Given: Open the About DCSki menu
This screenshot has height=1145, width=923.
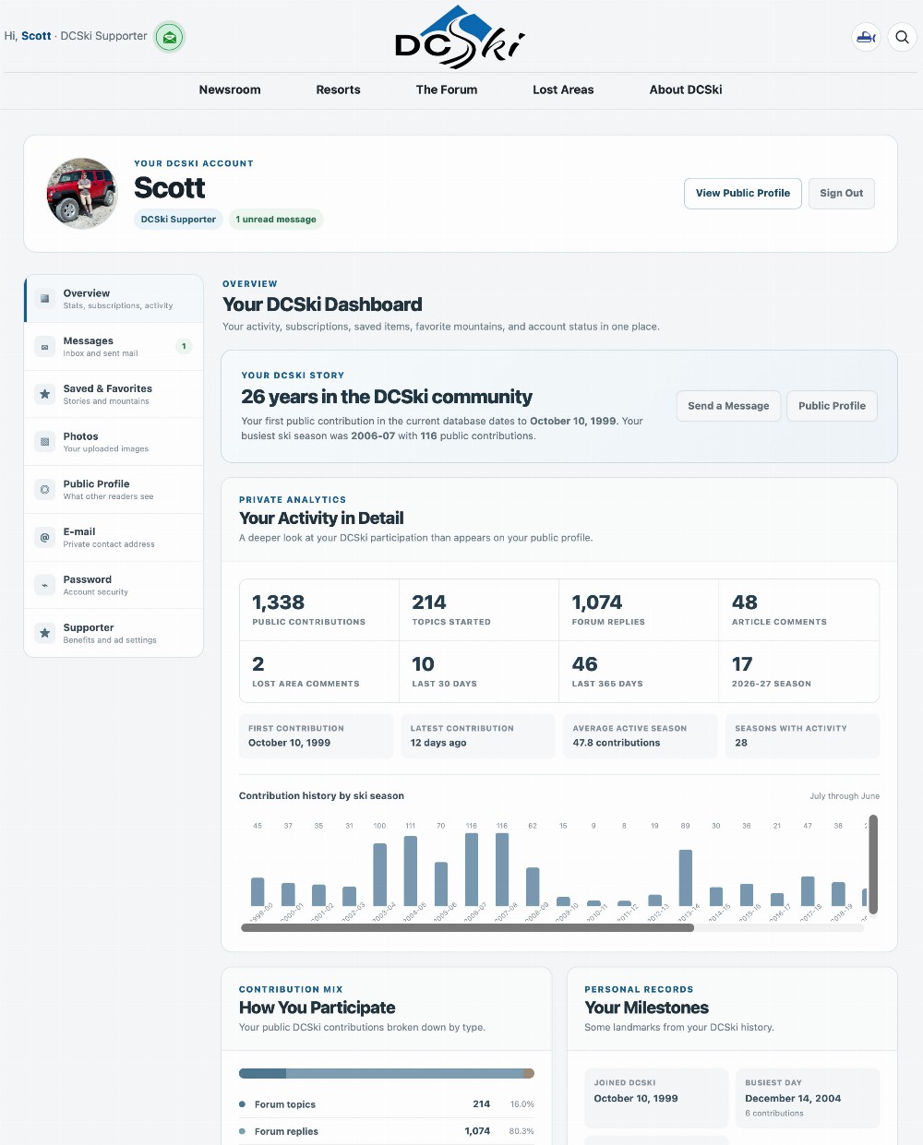Looking at the screenshot, I should 686,89.
